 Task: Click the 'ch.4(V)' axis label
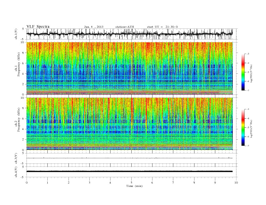[16, 172]
